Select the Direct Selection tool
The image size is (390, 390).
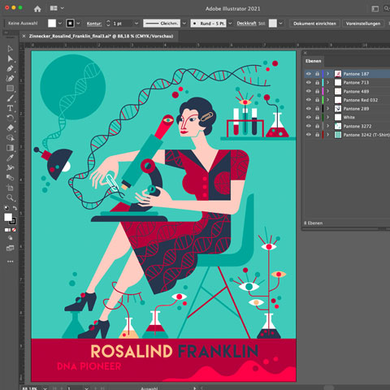point(10,58)
